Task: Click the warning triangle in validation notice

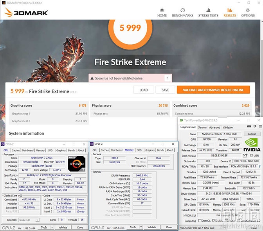Action: [x=92, y=78]
